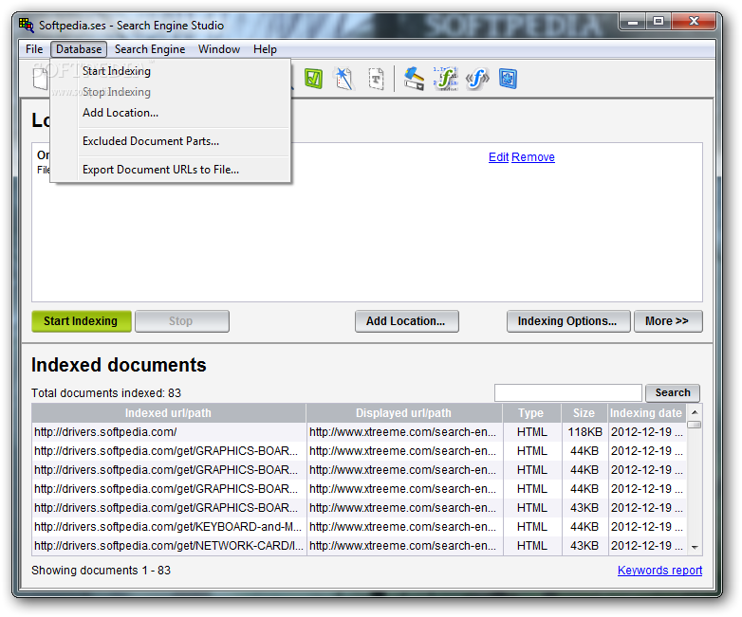Close the Database menu
Viewport: 742px width, 617px height.
(79, 49)
